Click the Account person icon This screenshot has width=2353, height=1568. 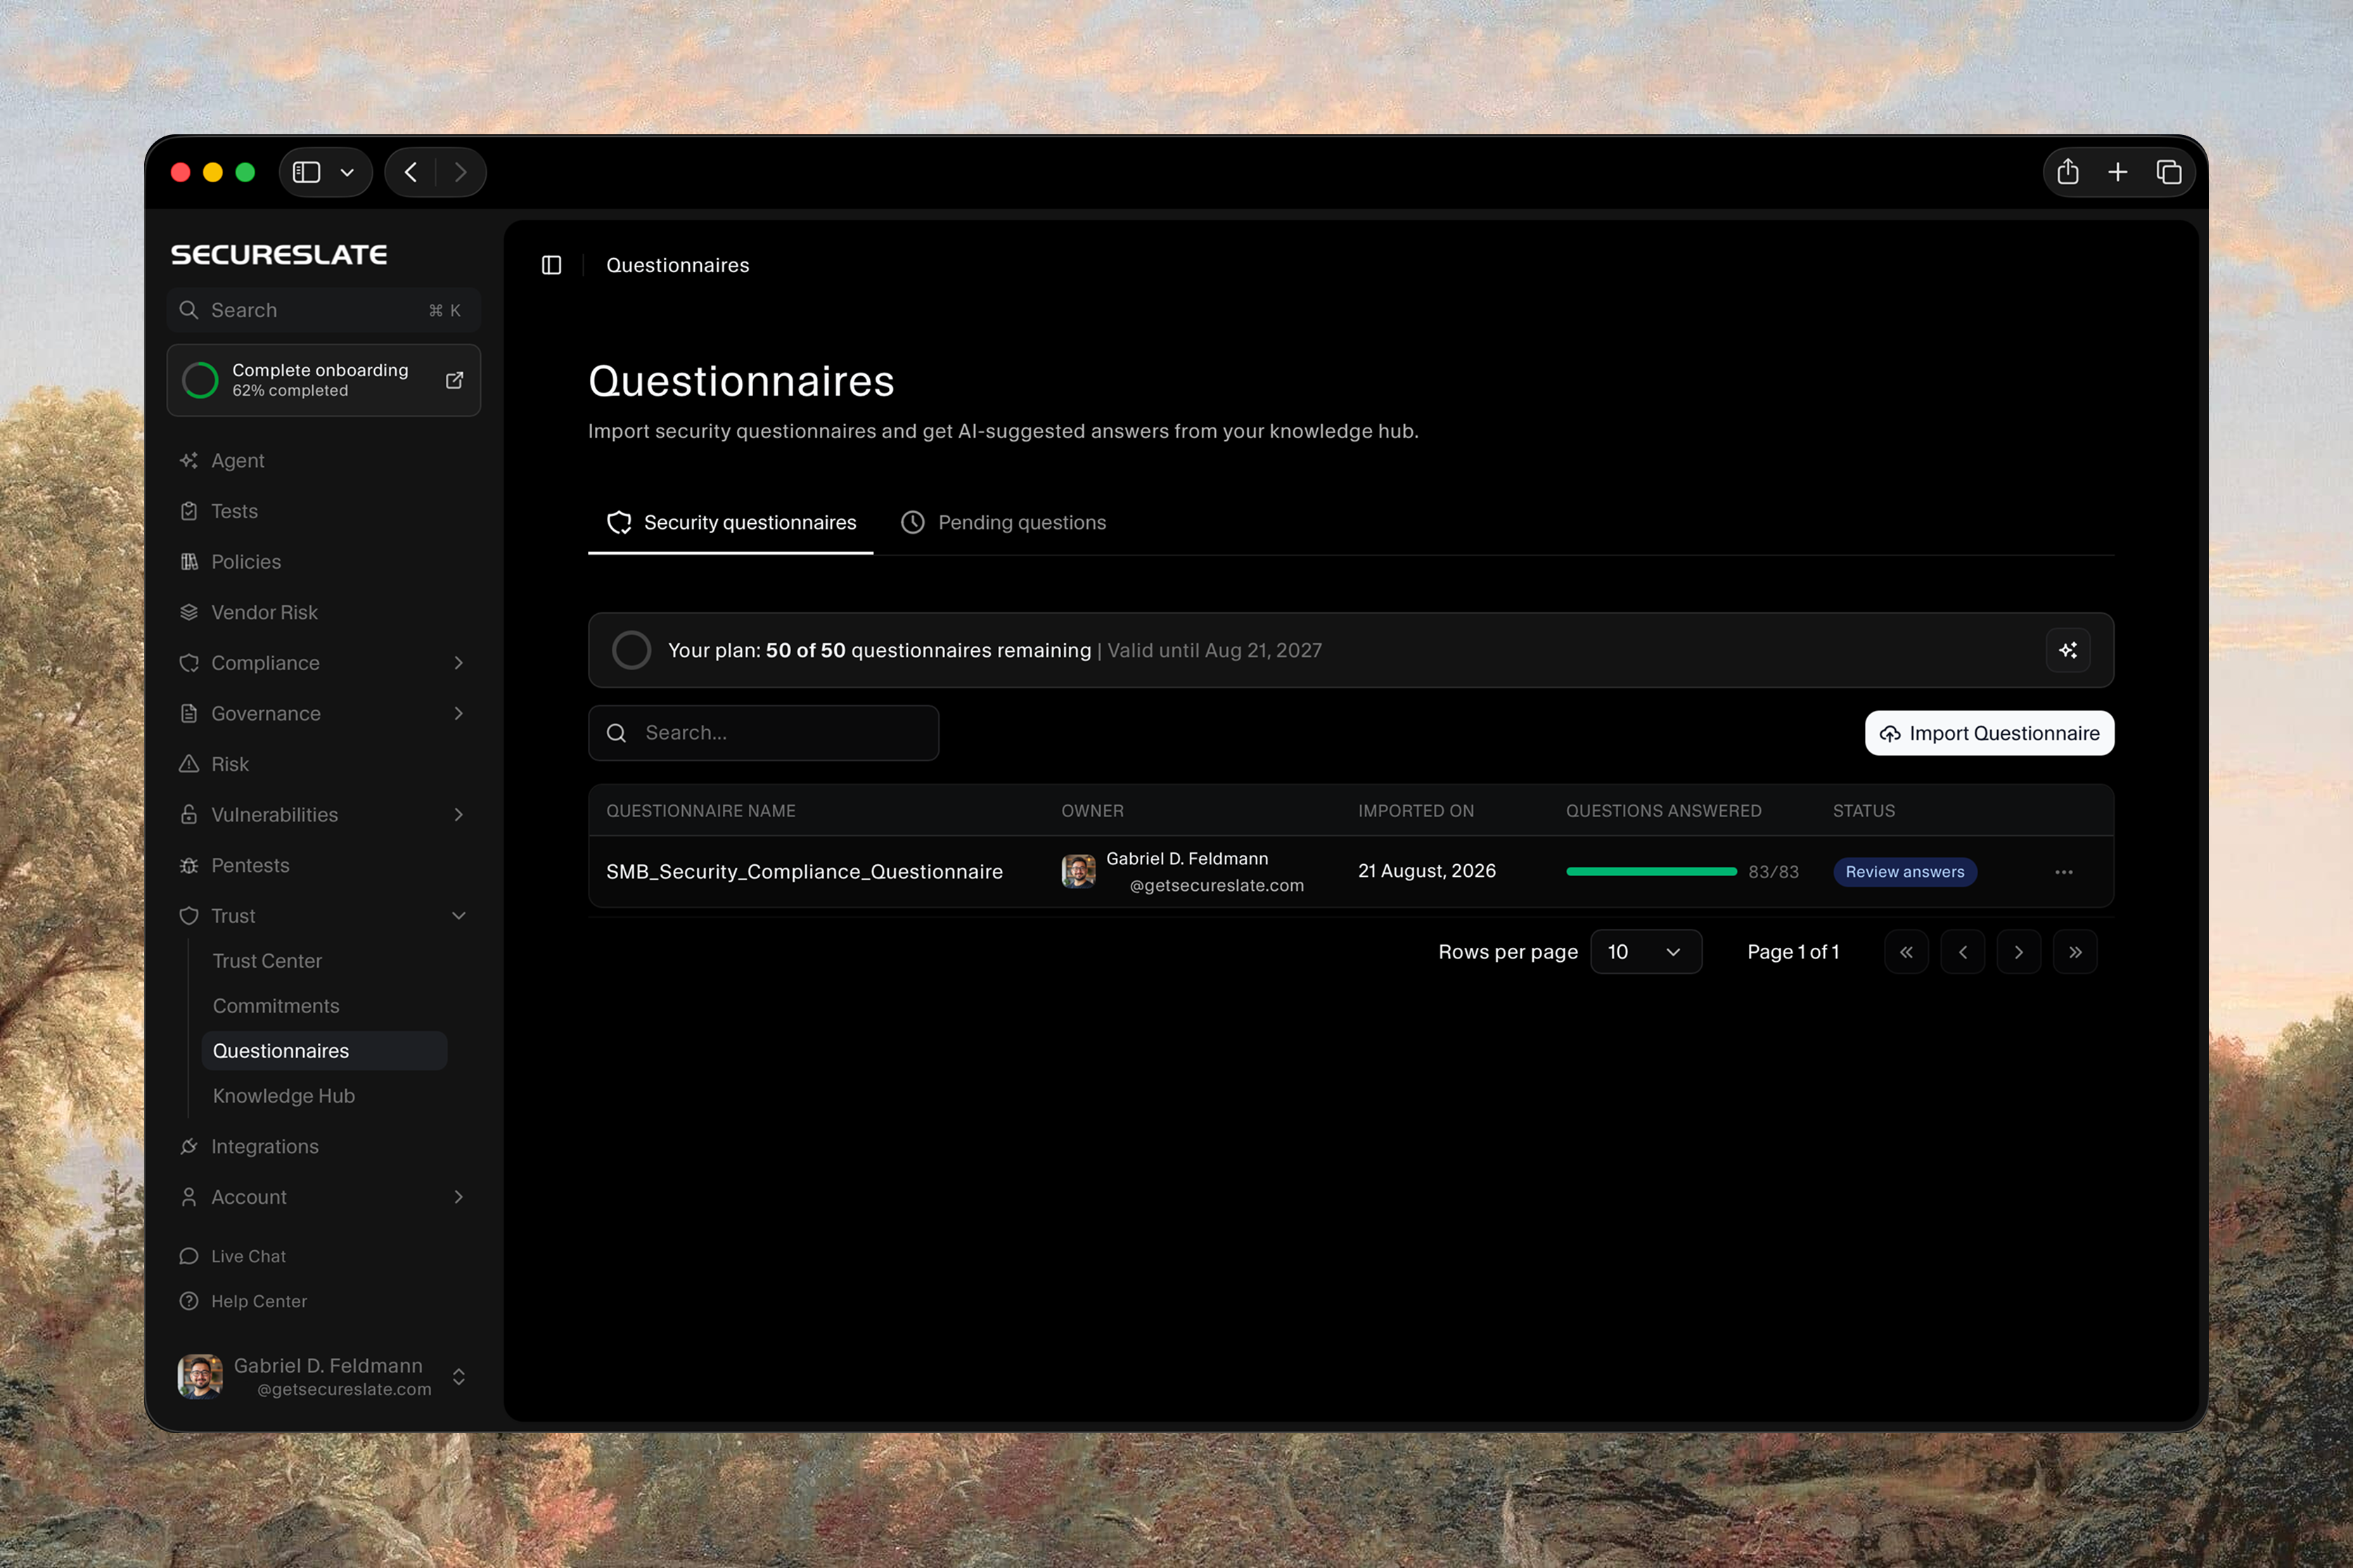coord(188,1197)
